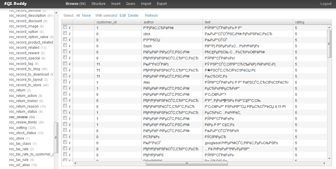Click the sidebar vertical scrollbar thumb
This screenshot has width=336, height=169.
pyautogui.click(x=56, y=138)
